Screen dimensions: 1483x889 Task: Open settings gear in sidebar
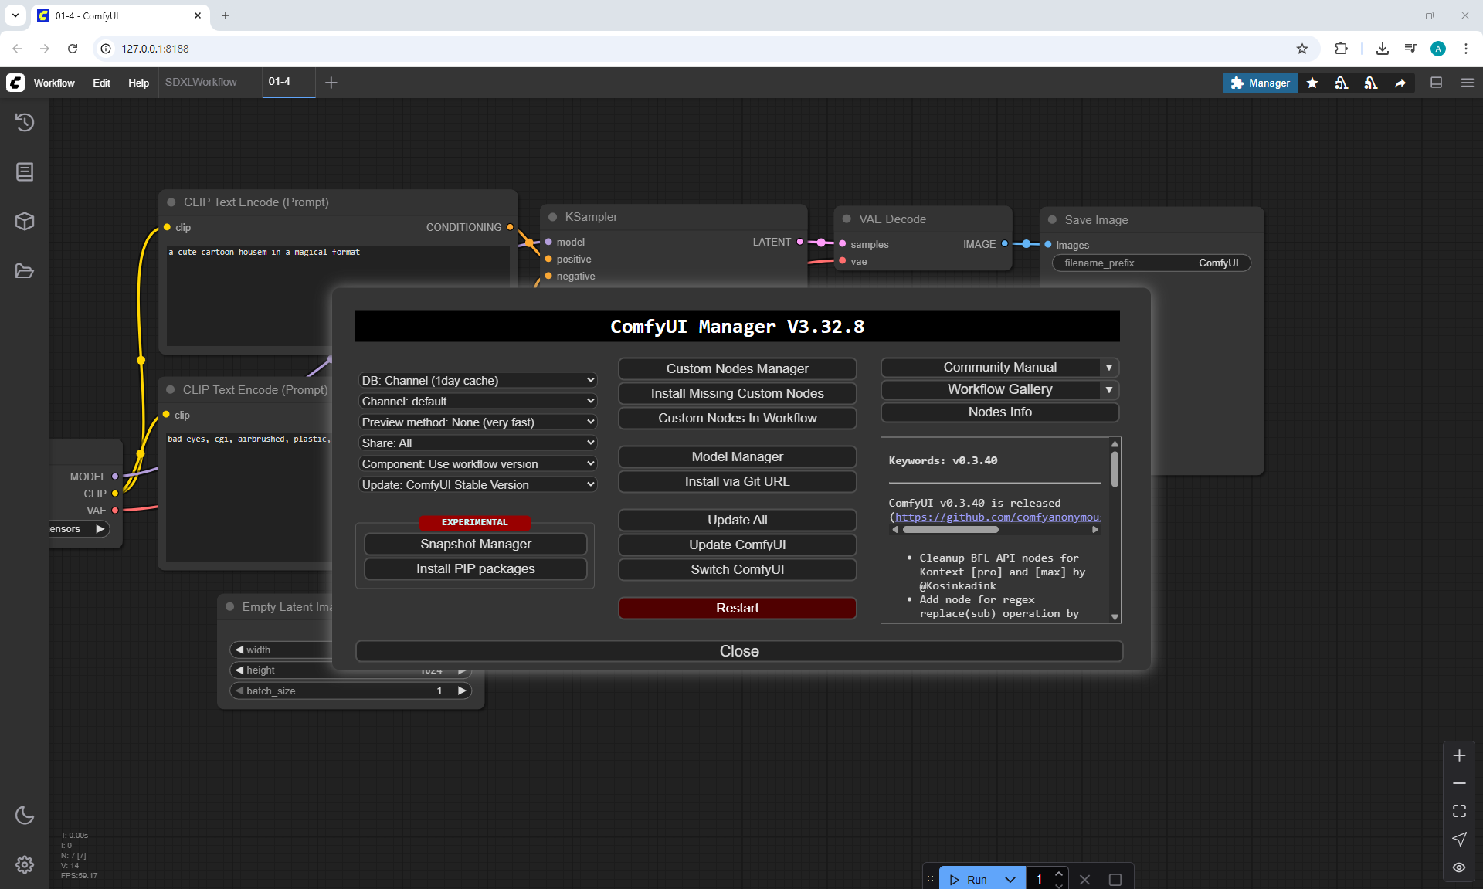pos(25,864)
